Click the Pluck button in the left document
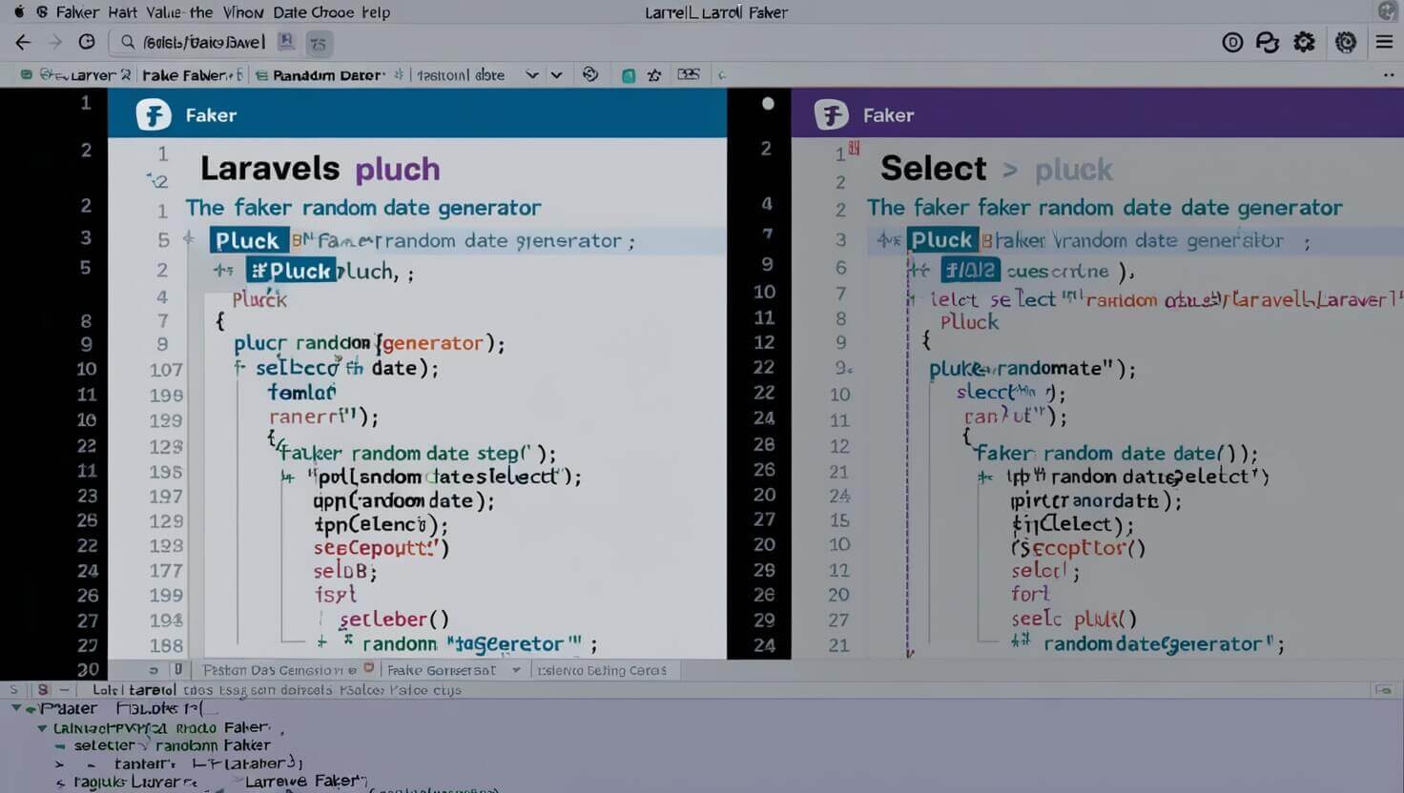The height and width of the screenshot is (793, 1404). click(x=247, y=240)
